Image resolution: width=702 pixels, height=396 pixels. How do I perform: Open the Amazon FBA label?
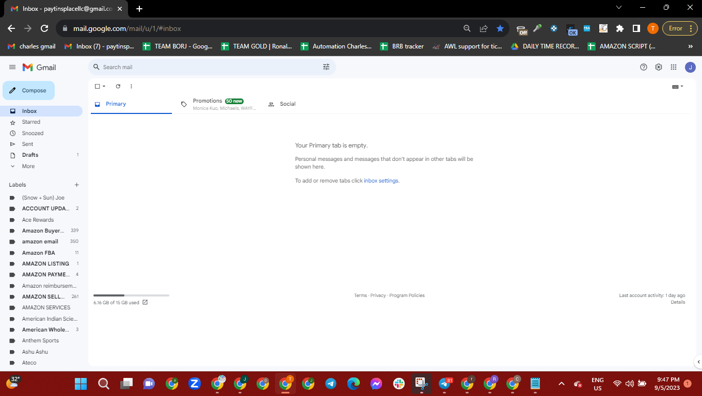(x=41, y=253)
